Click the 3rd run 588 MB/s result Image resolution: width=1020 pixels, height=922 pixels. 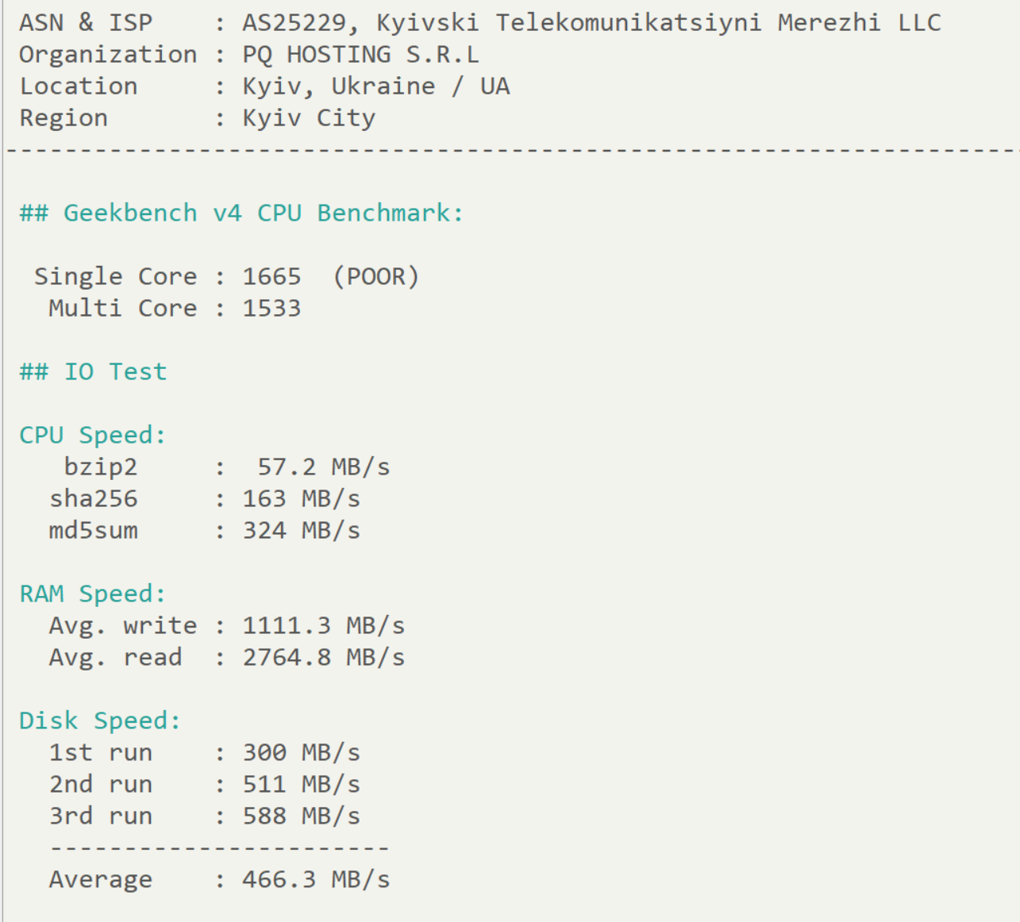tap(302, 816)
